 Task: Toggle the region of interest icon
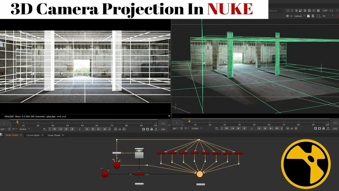pyautogui.click(x=314, y=11)
